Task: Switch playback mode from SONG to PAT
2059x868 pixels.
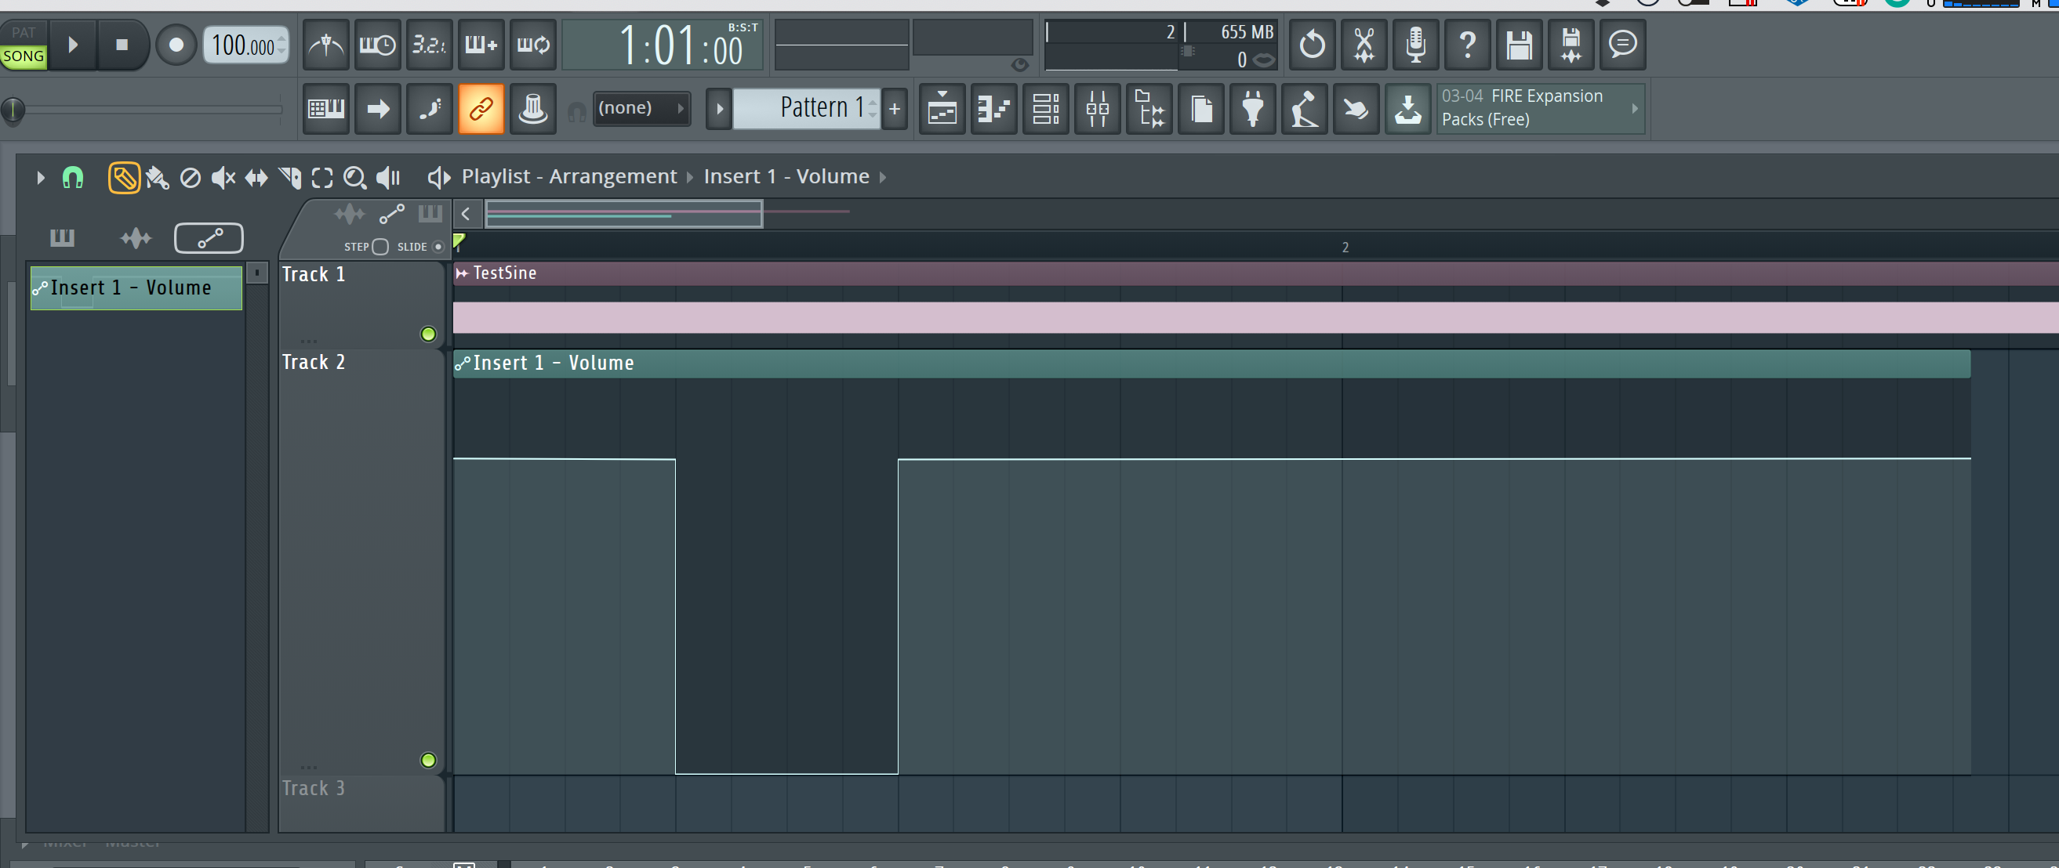Action: click(24, 32)
